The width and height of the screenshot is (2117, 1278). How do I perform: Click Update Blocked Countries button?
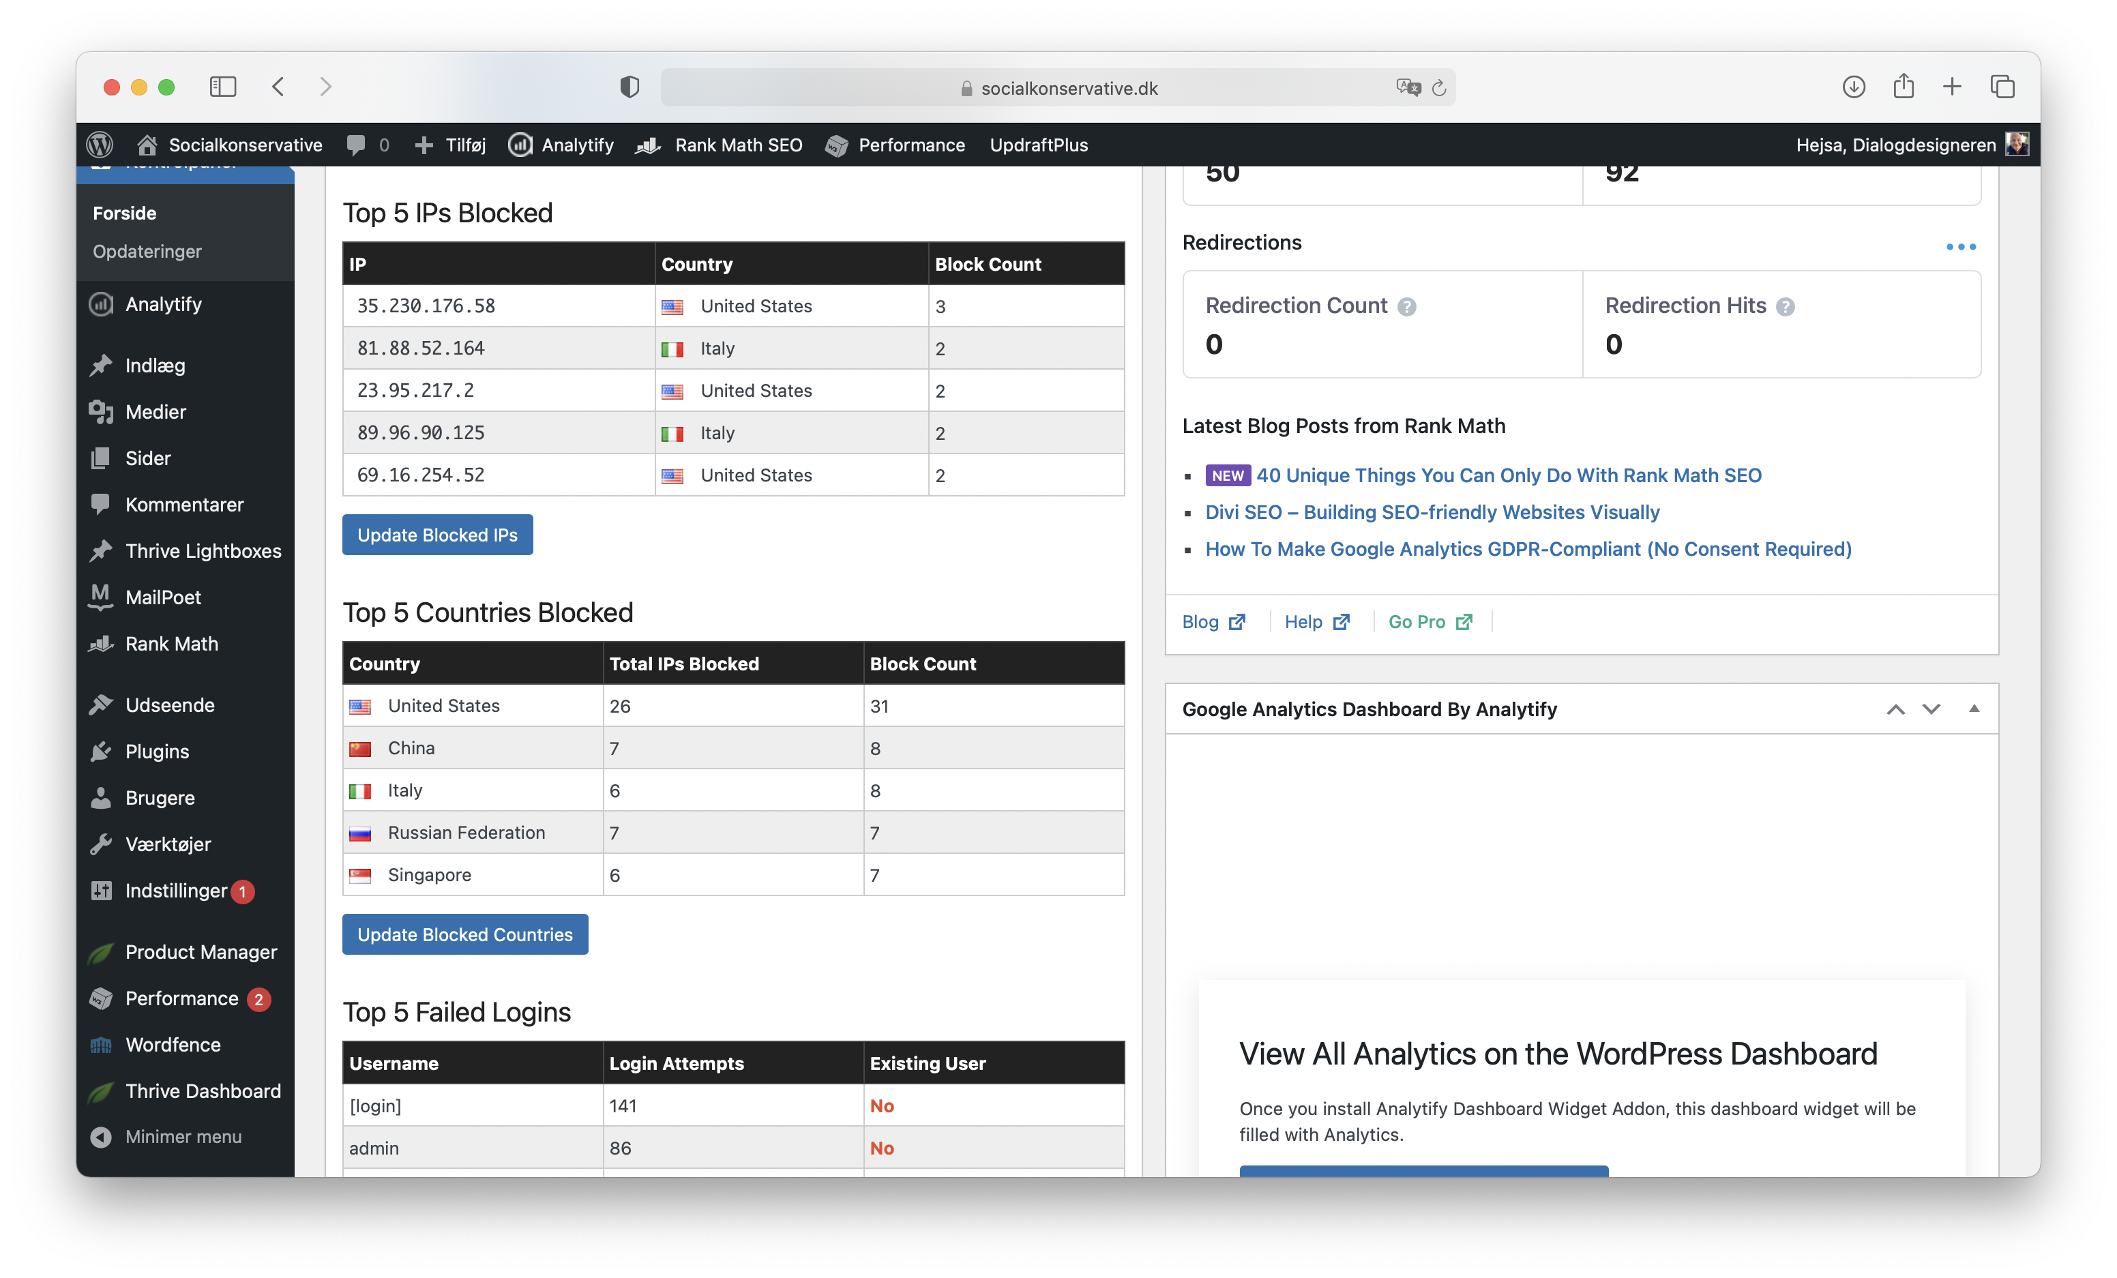tap(465, 934)
